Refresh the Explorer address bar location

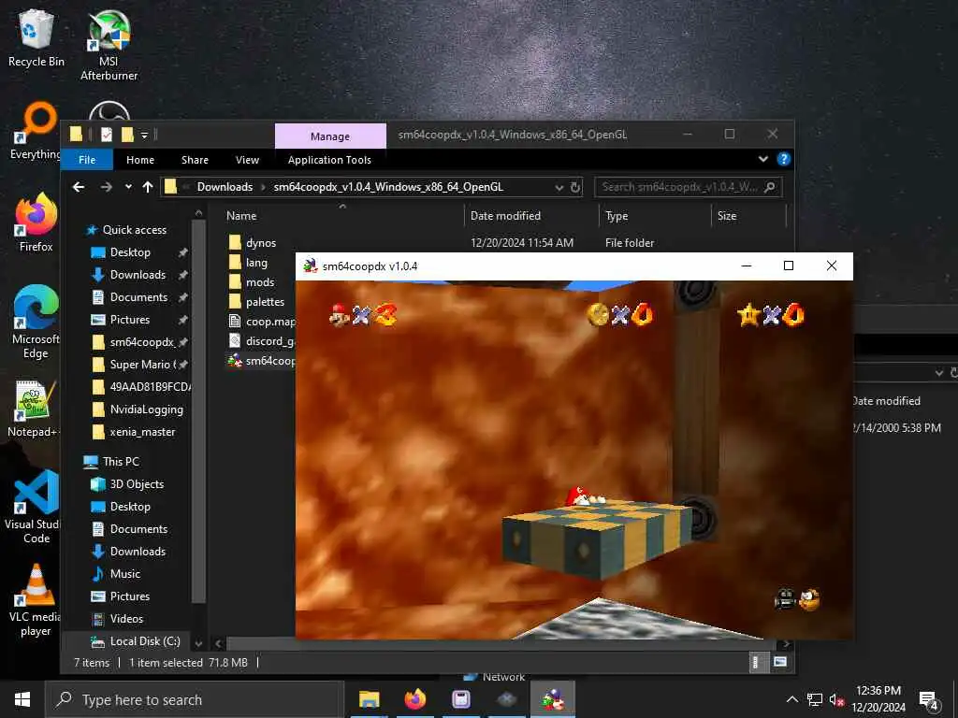click(575, 187)
